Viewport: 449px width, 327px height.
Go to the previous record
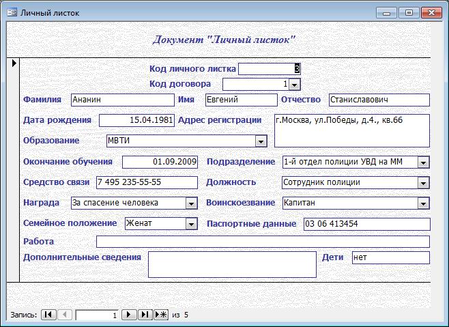click(64, 315)
